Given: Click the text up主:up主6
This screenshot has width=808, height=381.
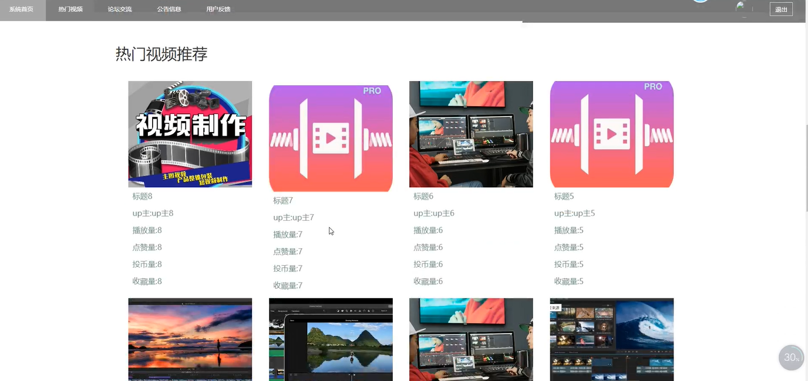Looking at the screenshot, I should 434,213.
